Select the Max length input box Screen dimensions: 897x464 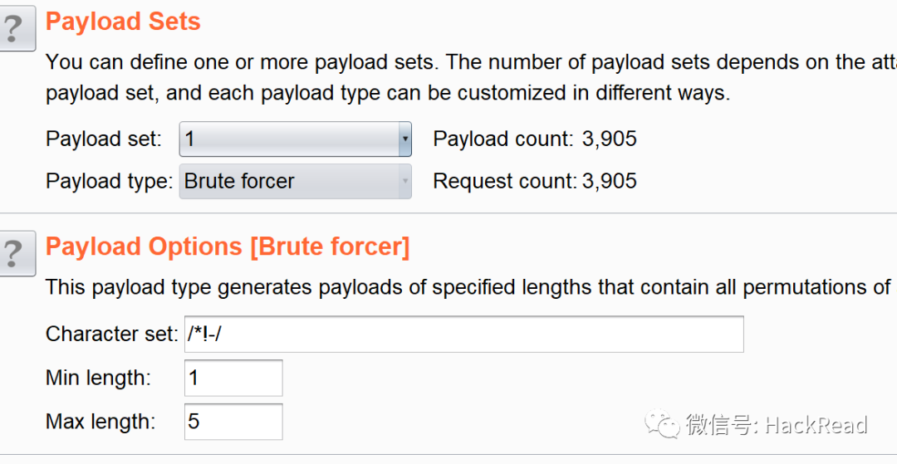click(x=233, y=421)
